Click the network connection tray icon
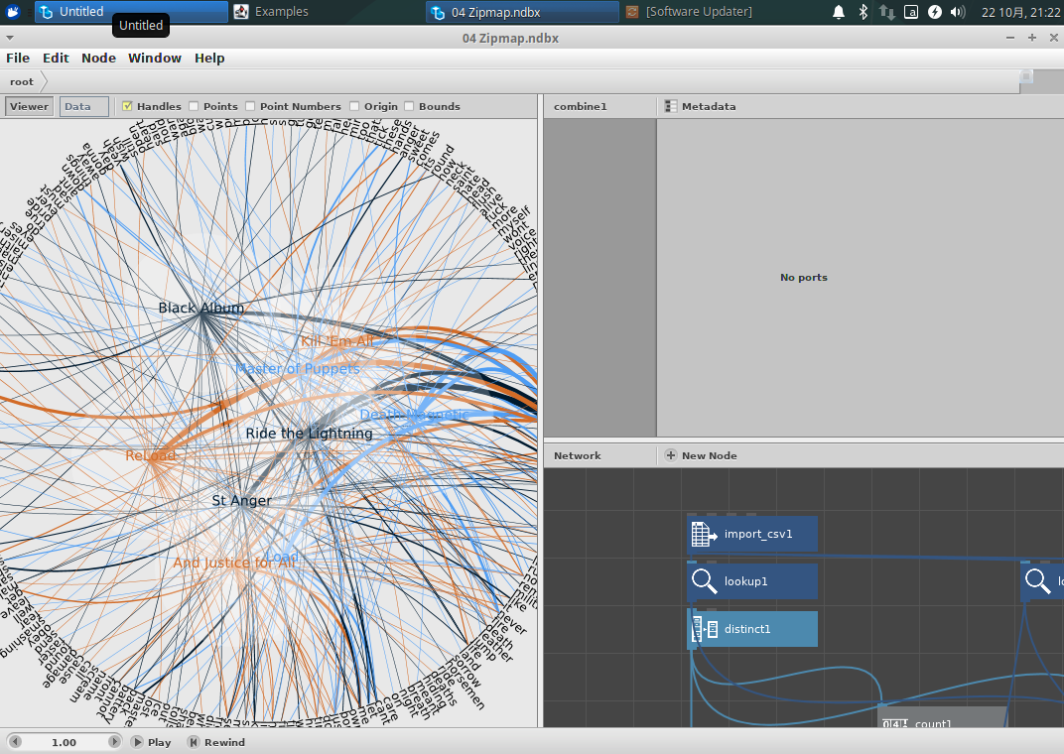Image resolution: width=1064 pixels, height=754 pixels. pyautogui.click(x=887, y=12)
